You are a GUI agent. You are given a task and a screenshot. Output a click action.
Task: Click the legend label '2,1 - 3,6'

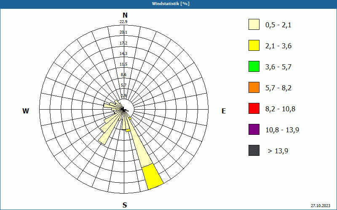coord(278,46)
